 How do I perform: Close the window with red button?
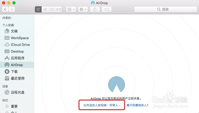point(4,3)
